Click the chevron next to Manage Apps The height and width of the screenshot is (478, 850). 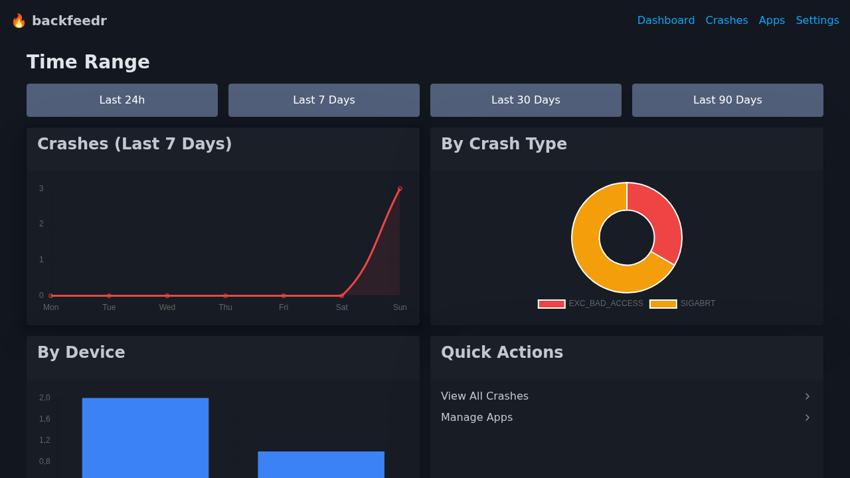click(x=807, y=418)
